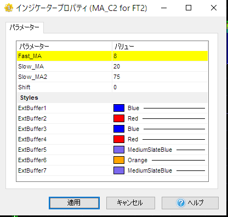Select the ExtBuffer6 row label
This screenshot has height=217, width=228.
32,160
